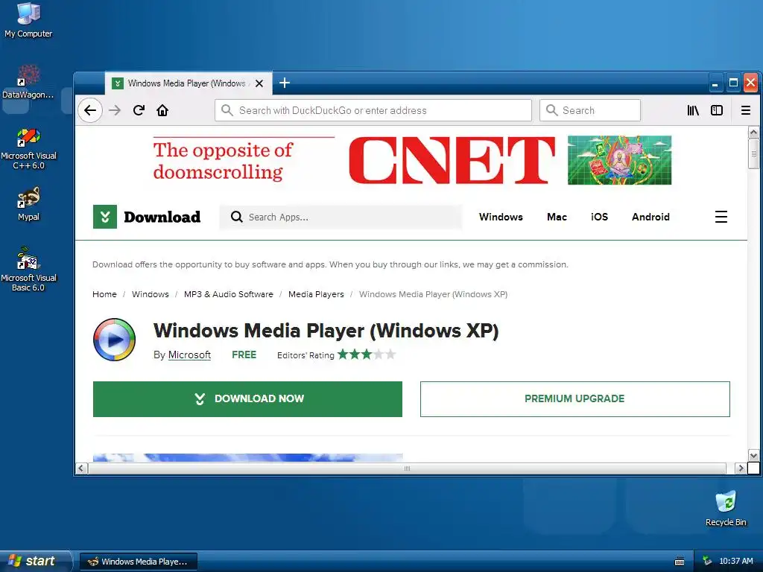Click the 10:37 AM taskbar clock
The image size is (763, 572).
point(735,562)
